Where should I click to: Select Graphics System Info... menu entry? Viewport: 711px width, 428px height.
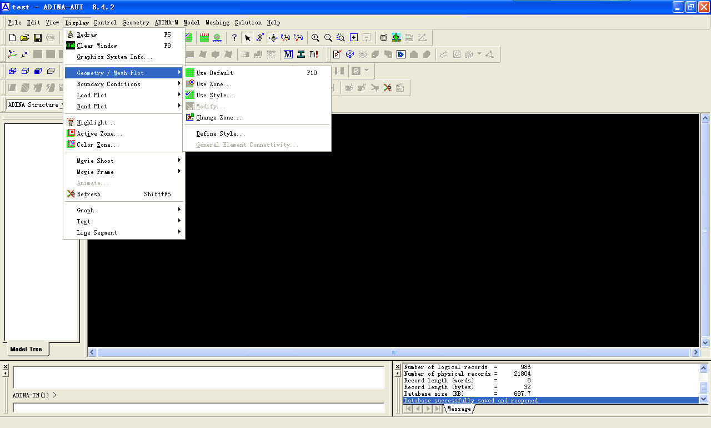pos(124,57)
